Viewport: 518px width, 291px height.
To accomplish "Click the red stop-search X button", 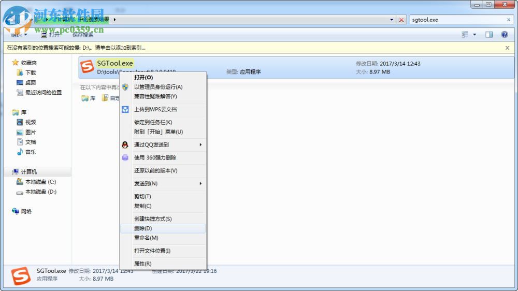I will 401,20.
